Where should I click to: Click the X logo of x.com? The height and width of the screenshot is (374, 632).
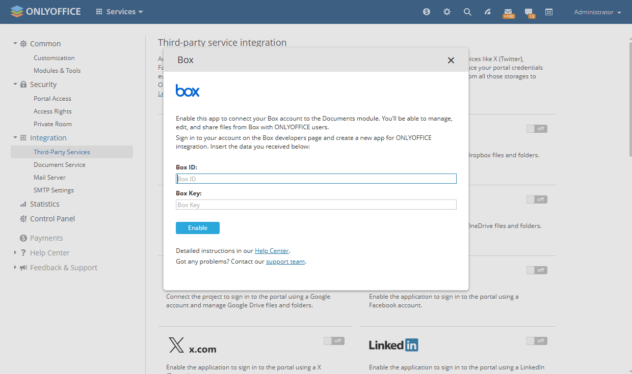pyautogui.click(x=176, y=345)
